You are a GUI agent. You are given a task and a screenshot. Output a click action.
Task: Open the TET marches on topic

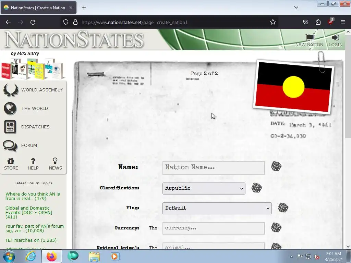coord(31,240)
